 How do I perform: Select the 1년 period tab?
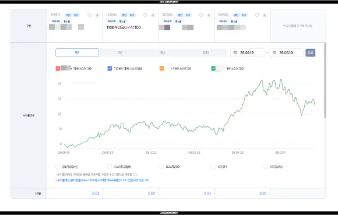pyautogui.click(x=77, y=53)
